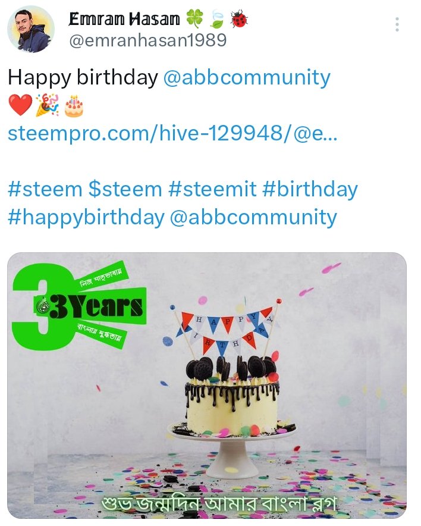Open first @abbcommunity mention after Happy birthday
This screenshot has width=421, height=526.
click(x=247, y=77)
